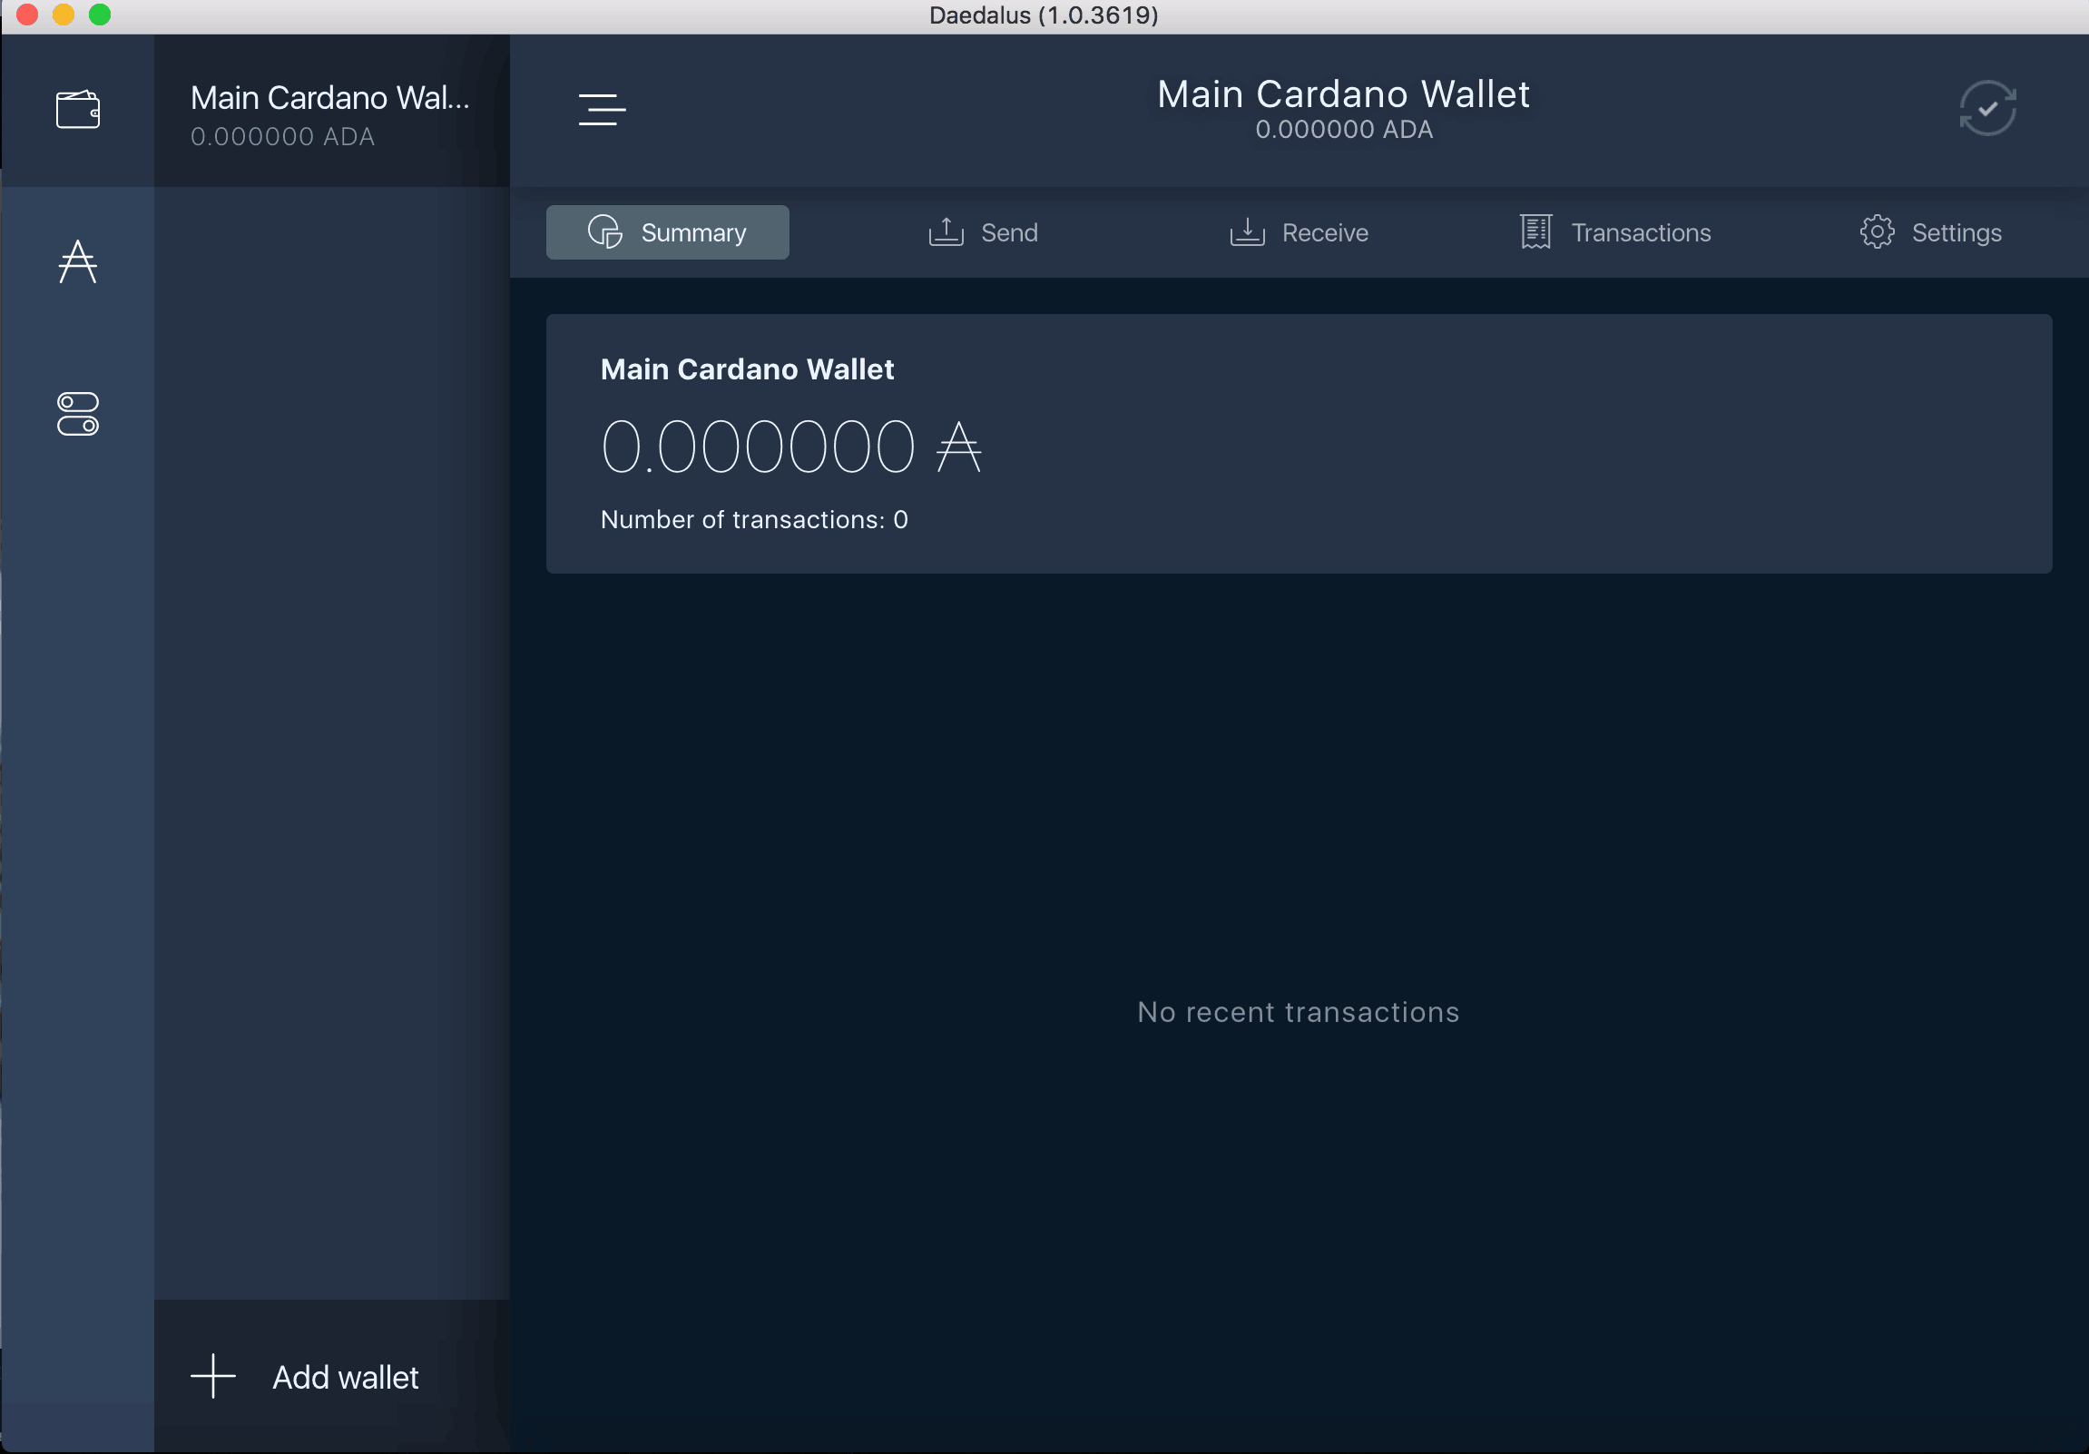Click the wallet sync checkmark icon

[1987, 108]
